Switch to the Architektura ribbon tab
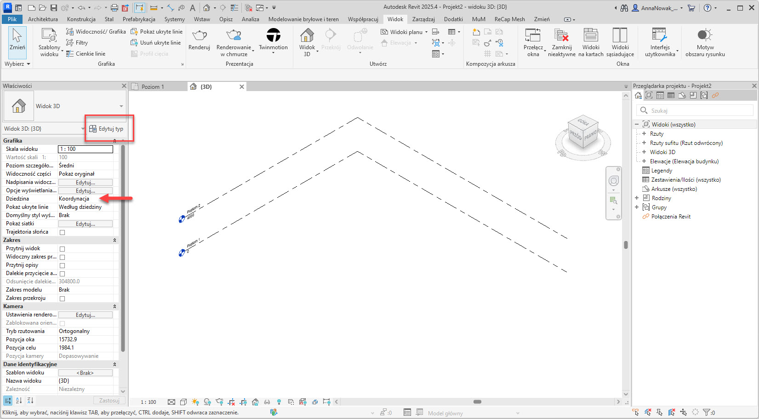Screen dimensions: 759x419 [x=43, y=19]
